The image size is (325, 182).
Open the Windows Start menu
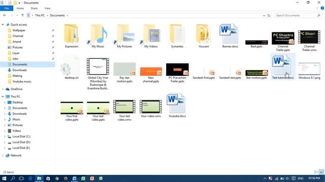(4, 178)
